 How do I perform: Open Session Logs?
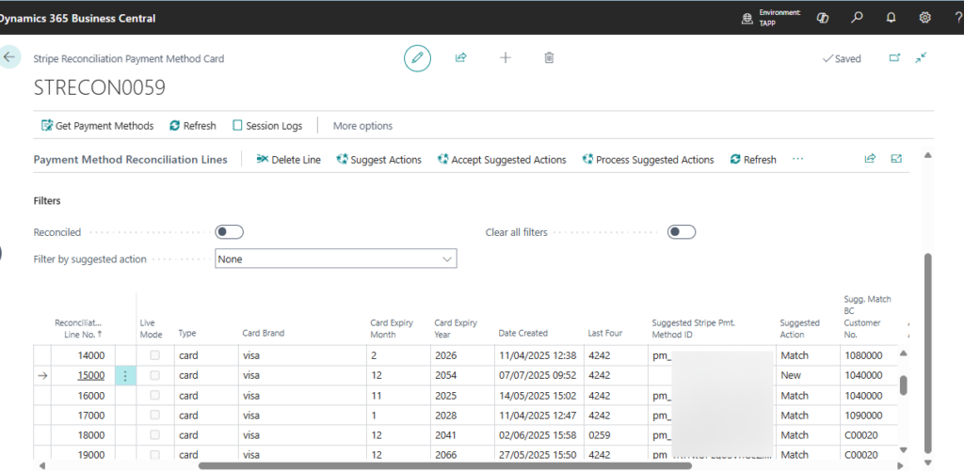click(267, 126)
